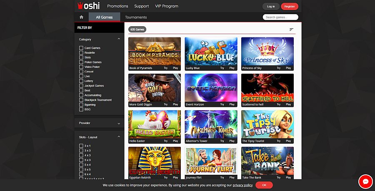Click Try on Book of Pyramids
This screenshot has width=375, height=191.
tap(166, 68)
